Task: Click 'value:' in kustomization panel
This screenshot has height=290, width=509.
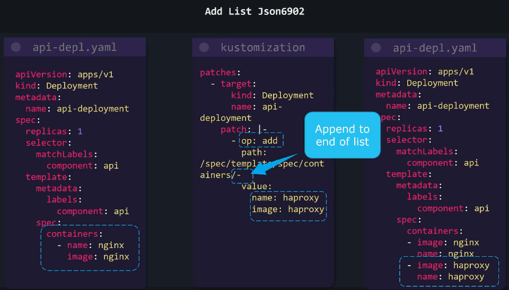Action: (x=257, y=187)
